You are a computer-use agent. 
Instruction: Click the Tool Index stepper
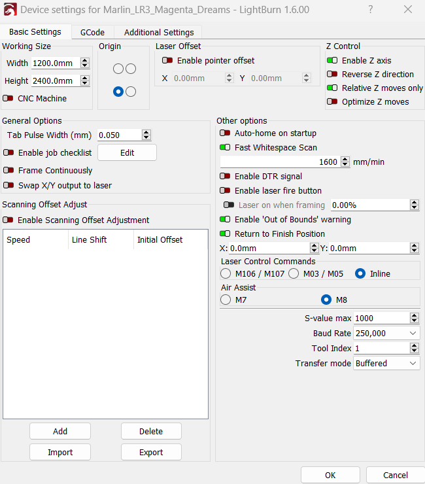[415, 348]
